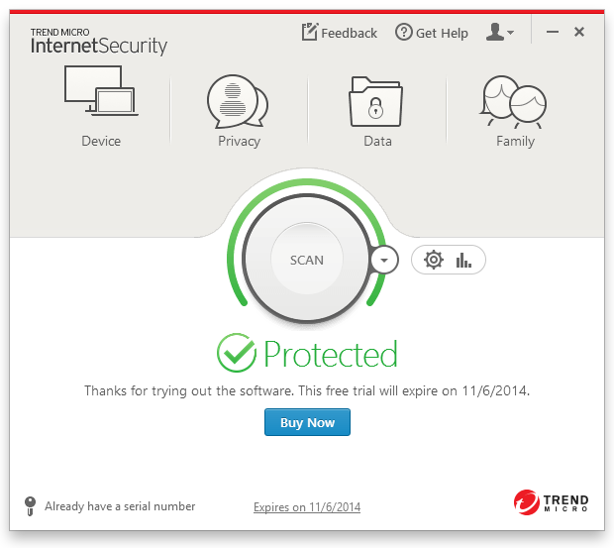Open settings with the gear icon
The image size is (614, 548).
click(433, 260)
